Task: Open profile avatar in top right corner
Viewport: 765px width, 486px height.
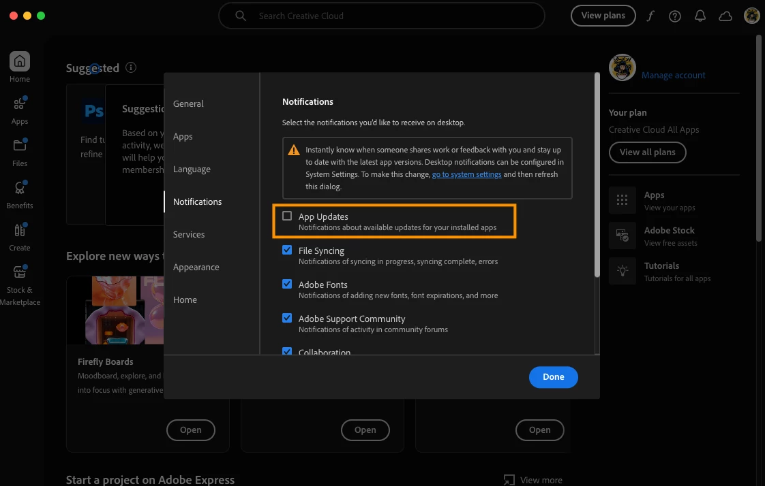Action: (x=752, y=16)
